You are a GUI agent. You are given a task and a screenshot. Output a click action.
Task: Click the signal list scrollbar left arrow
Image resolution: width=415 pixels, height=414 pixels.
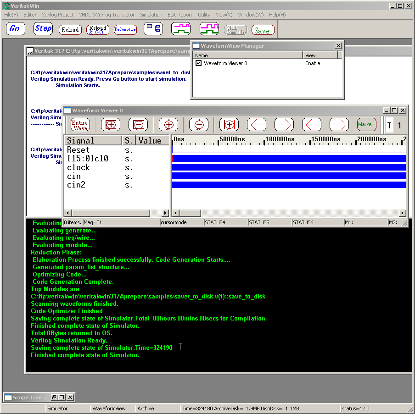[68, 213]
